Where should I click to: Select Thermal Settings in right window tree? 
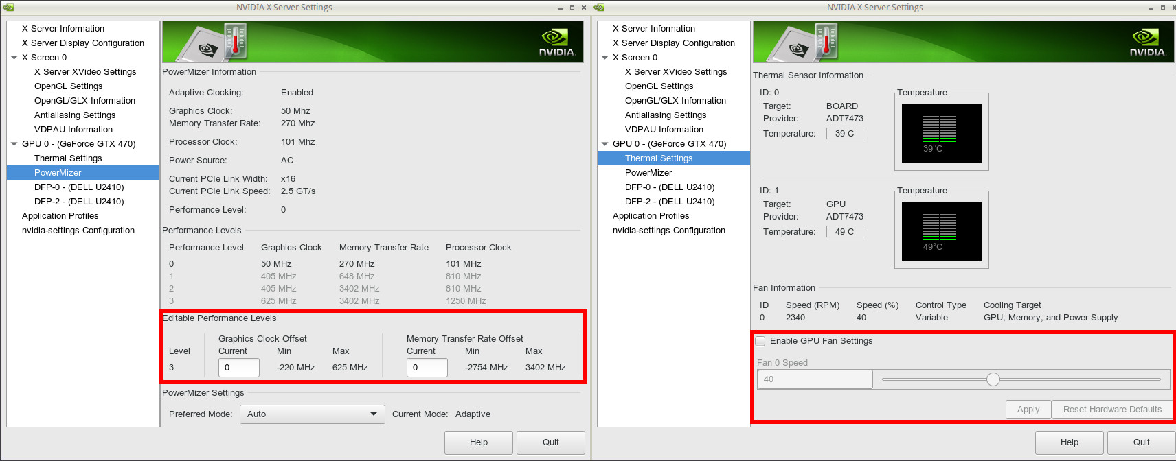(x=674, y=158)
